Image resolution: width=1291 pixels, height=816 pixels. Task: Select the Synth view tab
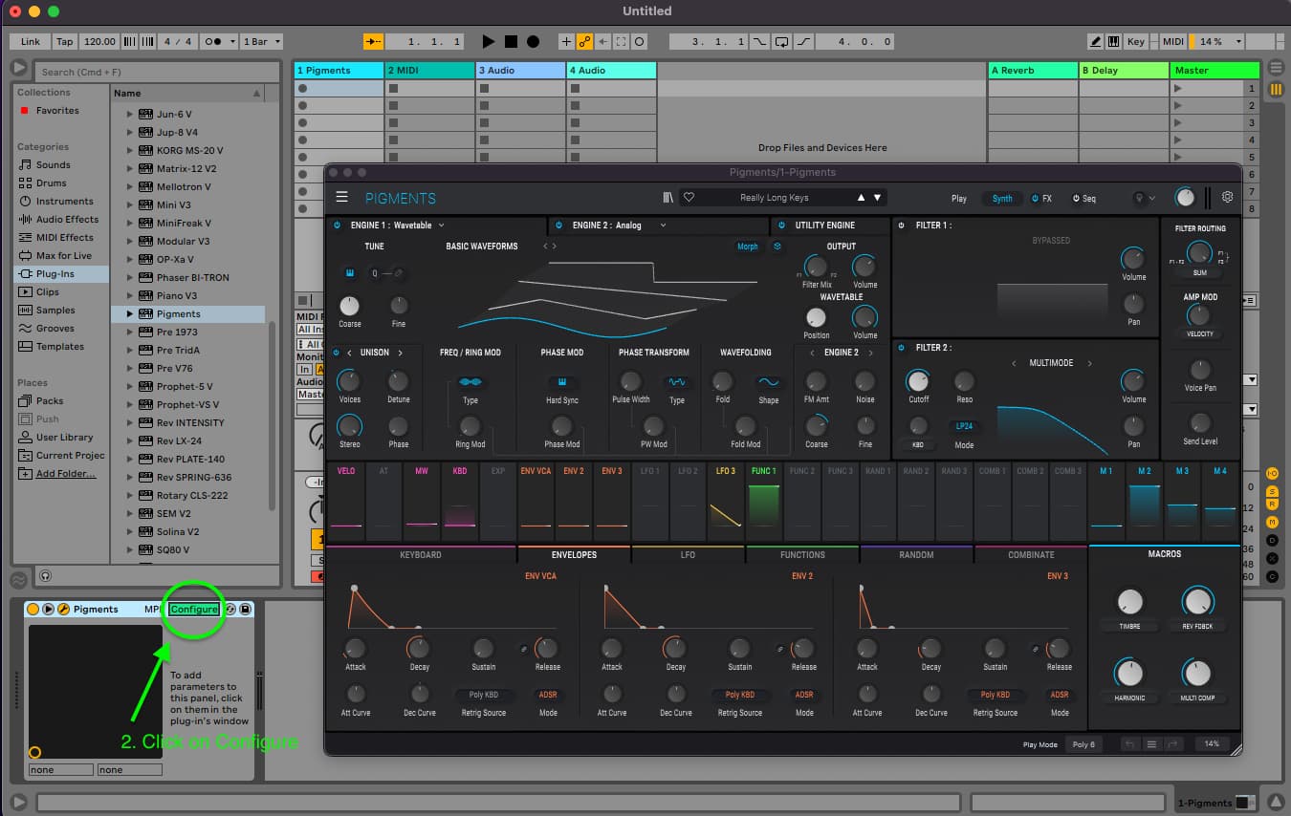click(1002, 198)
